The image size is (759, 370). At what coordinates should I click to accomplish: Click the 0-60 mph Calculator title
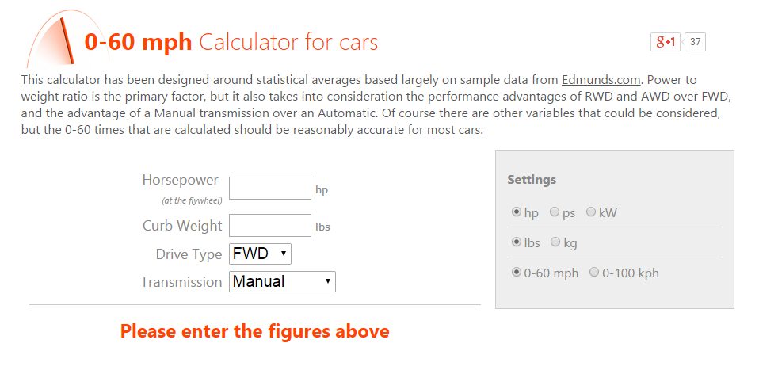pyautogui.click(x=231, y=42)
